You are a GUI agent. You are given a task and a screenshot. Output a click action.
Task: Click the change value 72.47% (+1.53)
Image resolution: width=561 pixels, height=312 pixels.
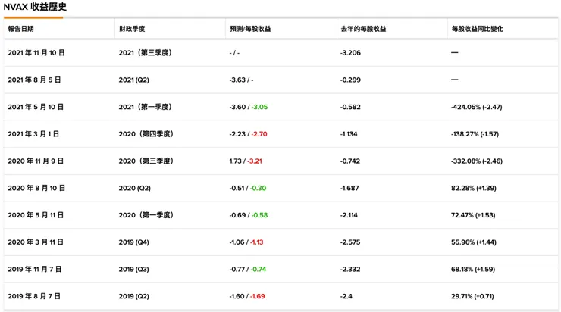point(473,215)
